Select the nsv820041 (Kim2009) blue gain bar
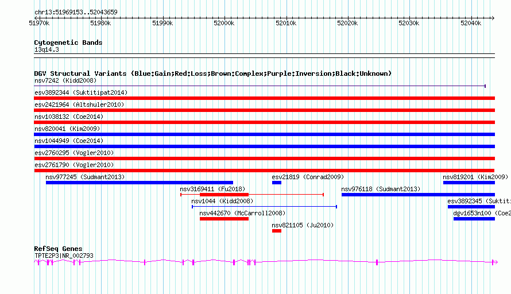511x294 pixels. [264, 134]
